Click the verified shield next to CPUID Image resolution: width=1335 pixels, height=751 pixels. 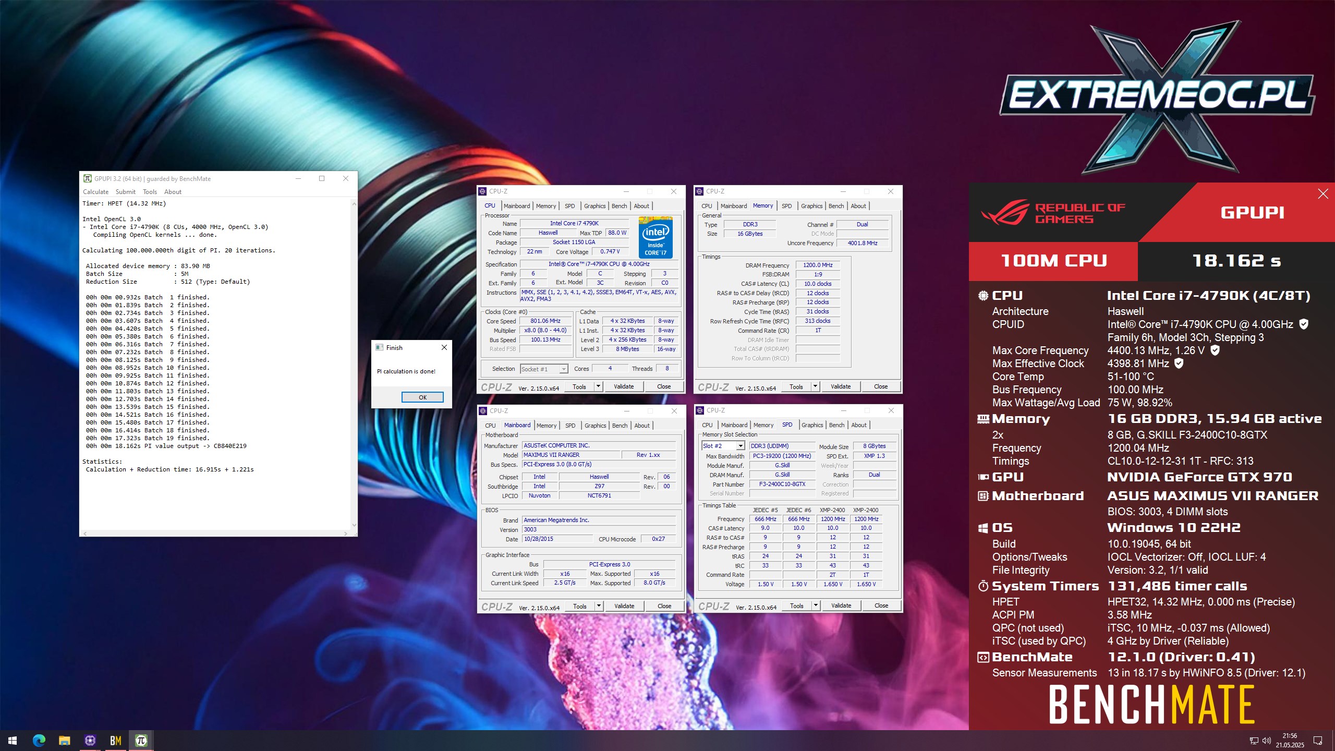point(1304,324)
